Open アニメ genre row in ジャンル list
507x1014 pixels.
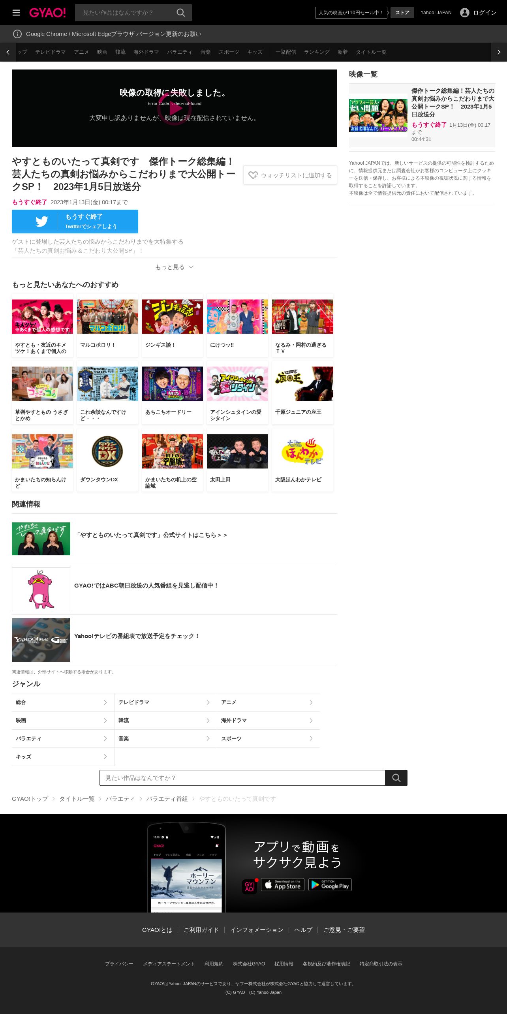coord(269,702)
